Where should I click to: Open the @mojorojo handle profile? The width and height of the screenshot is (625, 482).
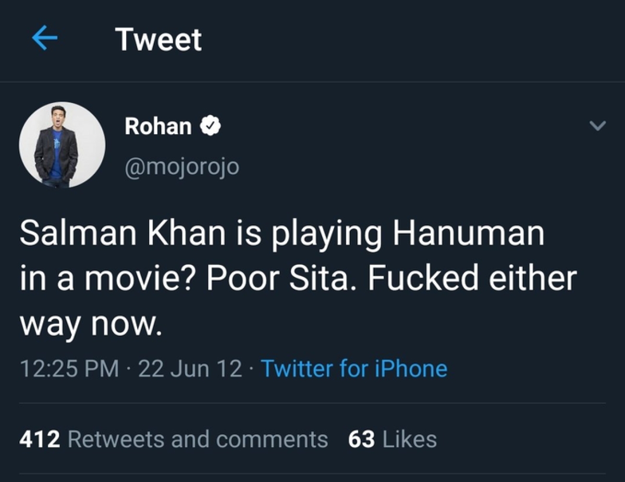click(x=181, y=166)
